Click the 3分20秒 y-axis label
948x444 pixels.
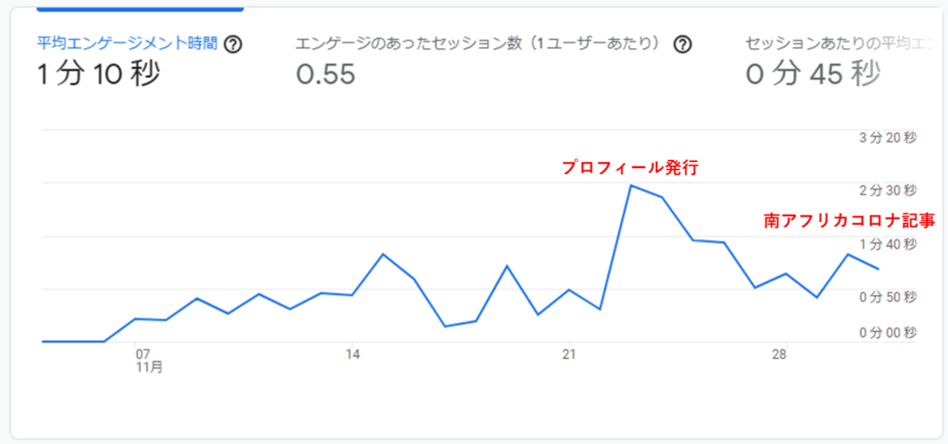[888, 138]
